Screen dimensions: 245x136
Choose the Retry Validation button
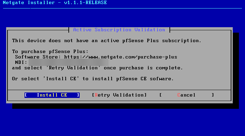(119, 95)
